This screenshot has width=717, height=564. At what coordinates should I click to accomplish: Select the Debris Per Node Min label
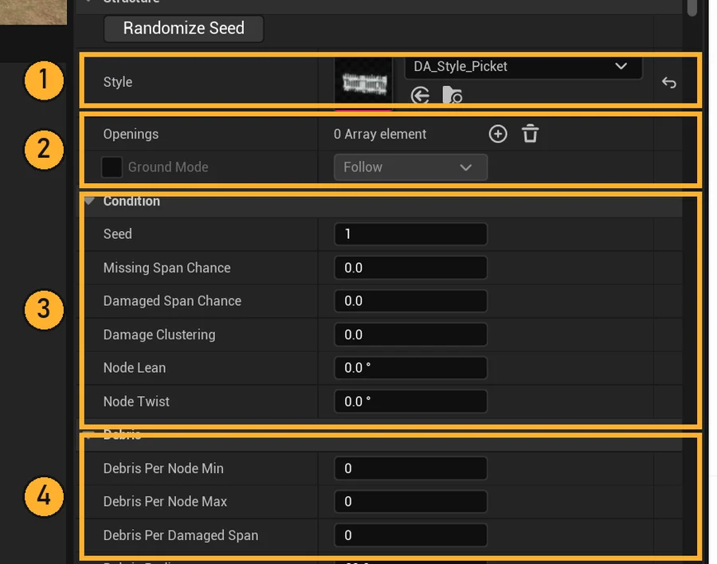(x=163, y=468)
